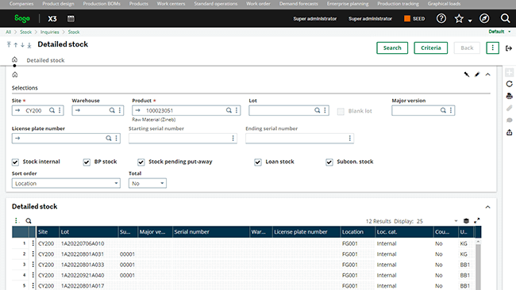Go to next record arrow
This screenshot has width=516, height=290.
click(22, 45)
